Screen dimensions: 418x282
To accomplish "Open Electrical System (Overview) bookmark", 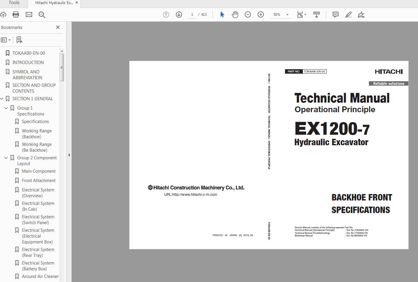I will tap(38, 193).
